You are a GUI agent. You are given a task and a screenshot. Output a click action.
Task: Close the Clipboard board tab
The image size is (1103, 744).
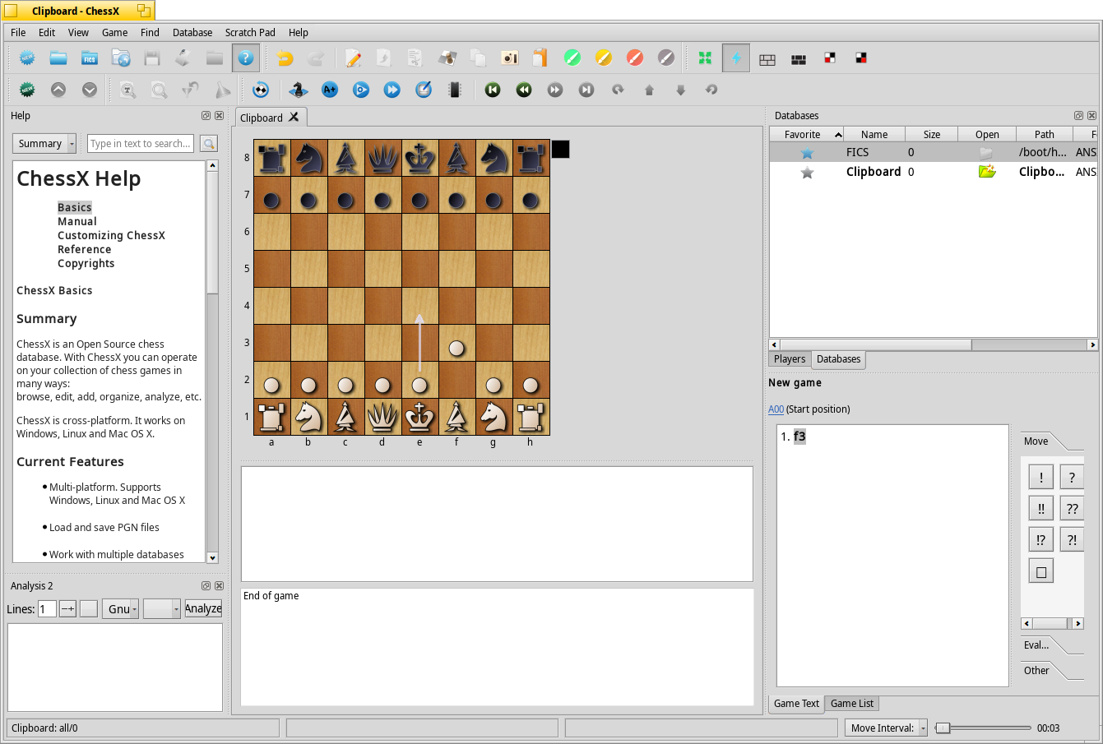pyautogui.click(x=294, y=117)
